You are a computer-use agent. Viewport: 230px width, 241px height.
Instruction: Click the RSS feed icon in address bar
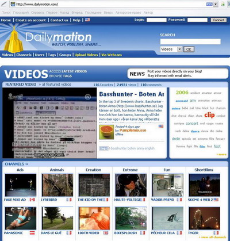point(209,4)
